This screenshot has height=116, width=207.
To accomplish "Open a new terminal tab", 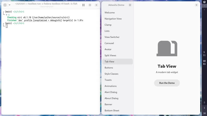I will click(5, 5).
